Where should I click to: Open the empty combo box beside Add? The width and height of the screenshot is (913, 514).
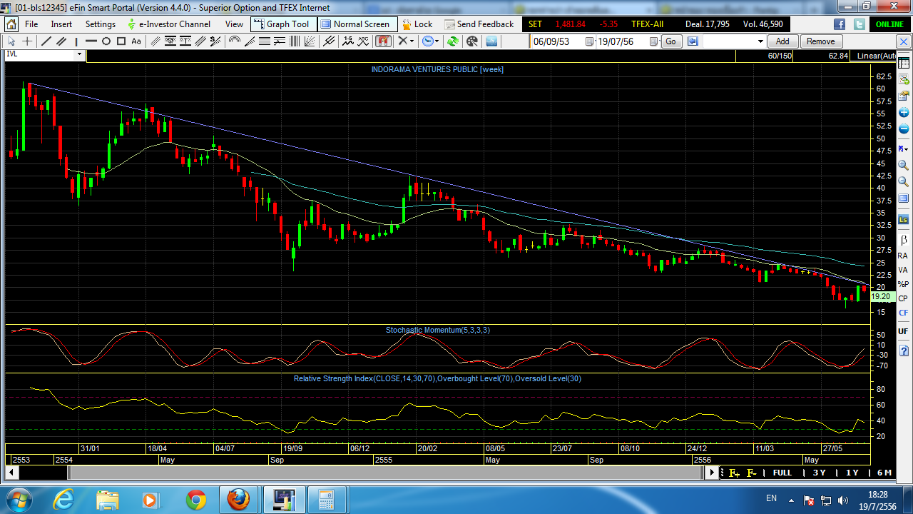[x=734, y=41]
